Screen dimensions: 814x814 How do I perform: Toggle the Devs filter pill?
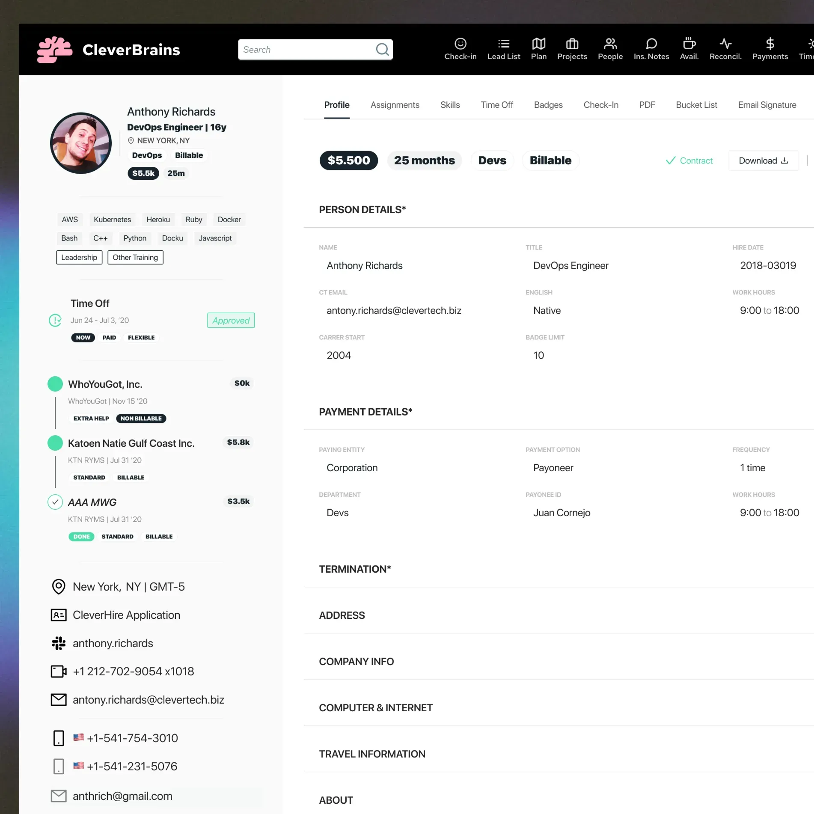pos(492,160)
